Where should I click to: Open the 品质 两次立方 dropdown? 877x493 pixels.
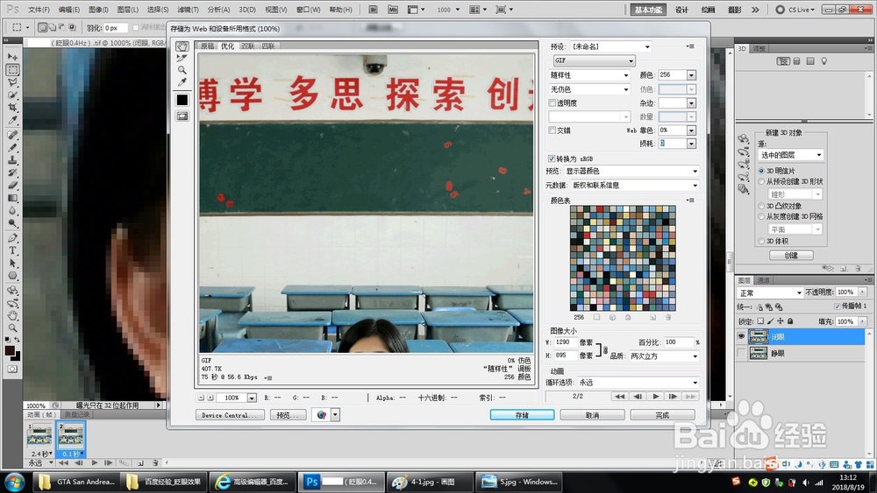(665, 356)
